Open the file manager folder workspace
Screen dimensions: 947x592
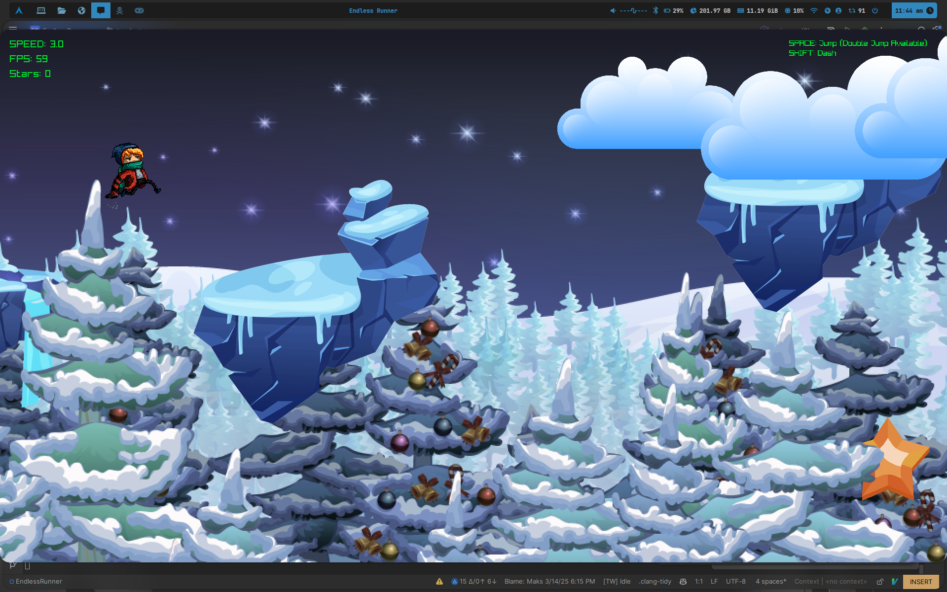click(x=61, y=10)
